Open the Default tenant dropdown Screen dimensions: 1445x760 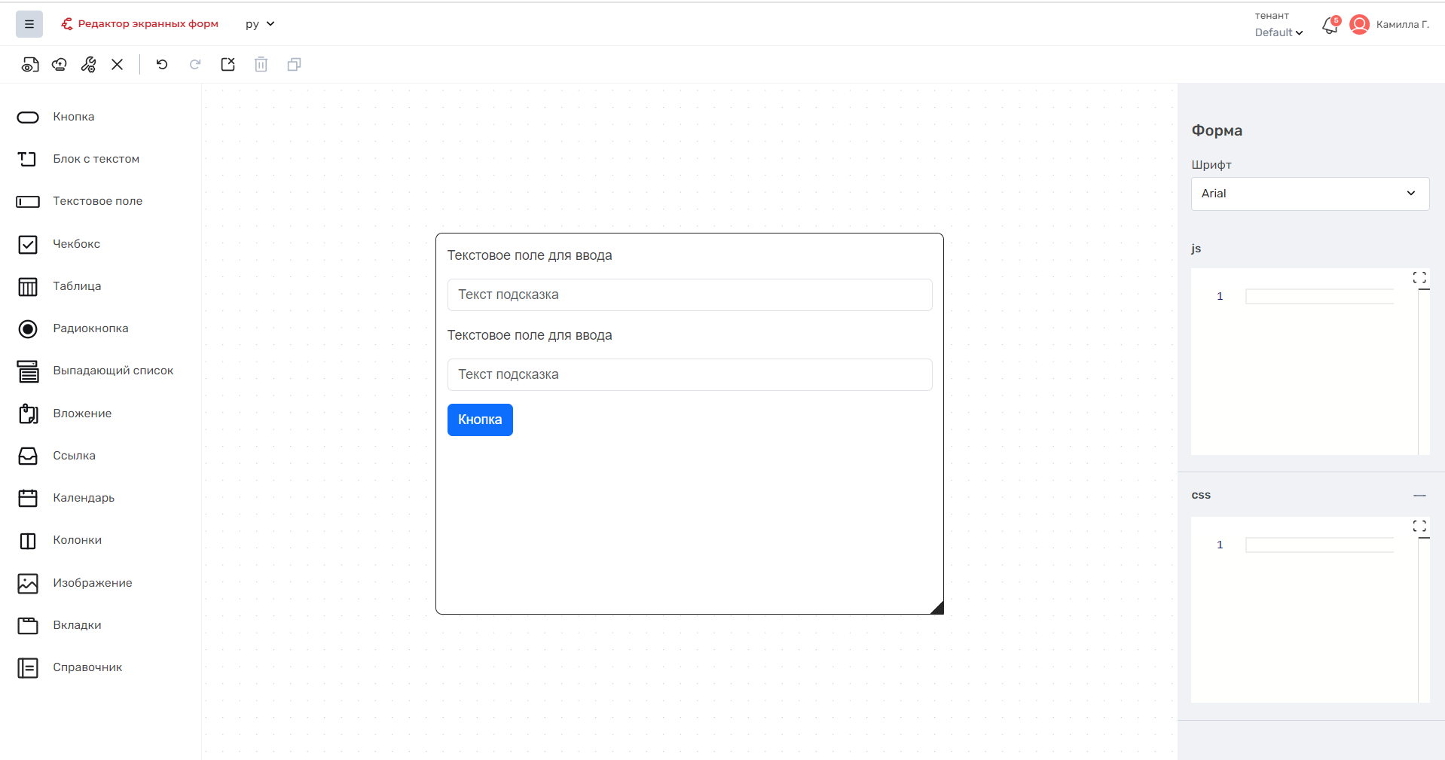tap(1279, 32)
